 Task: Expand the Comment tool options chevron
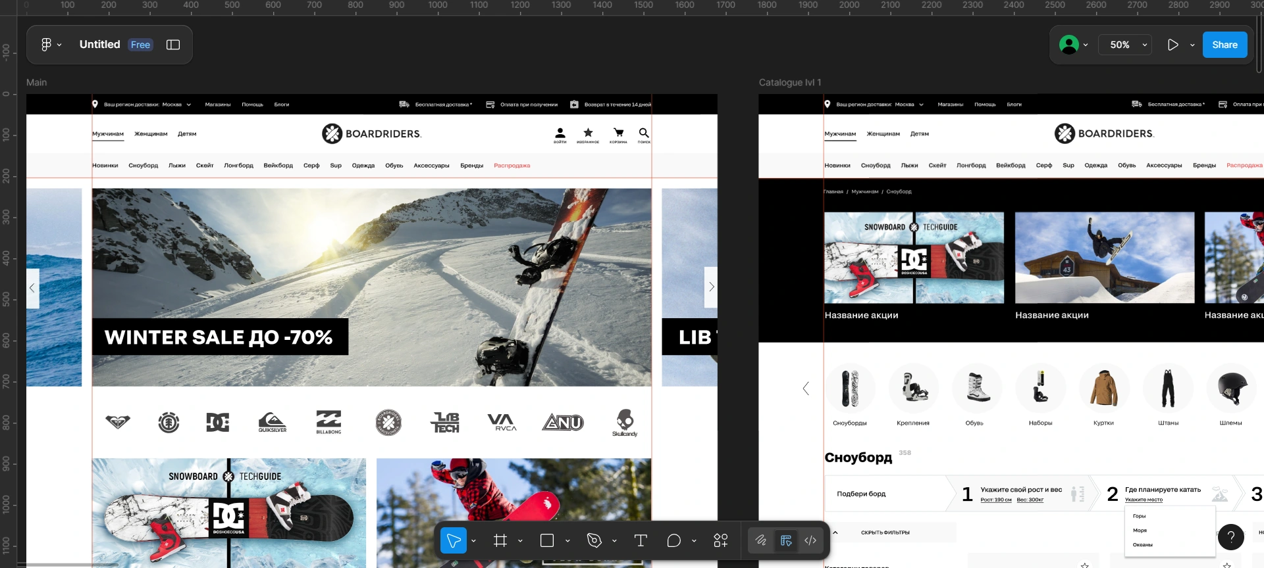pos(694,541)
